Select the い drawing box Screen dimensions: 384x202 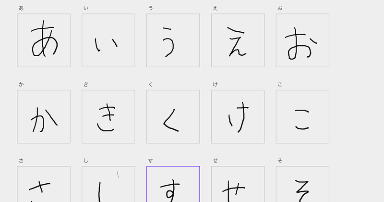point(108,40)
